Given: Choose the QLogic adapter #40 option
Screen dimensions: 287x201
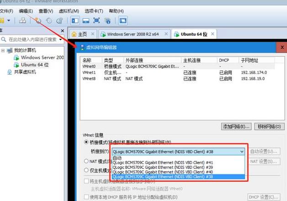Looking at the screenshot, I should pos(178,172).
